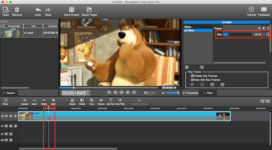Save a preset with the plus next to Preset
The width and height of the screenshot is (272, 150).
pos(264,28)
